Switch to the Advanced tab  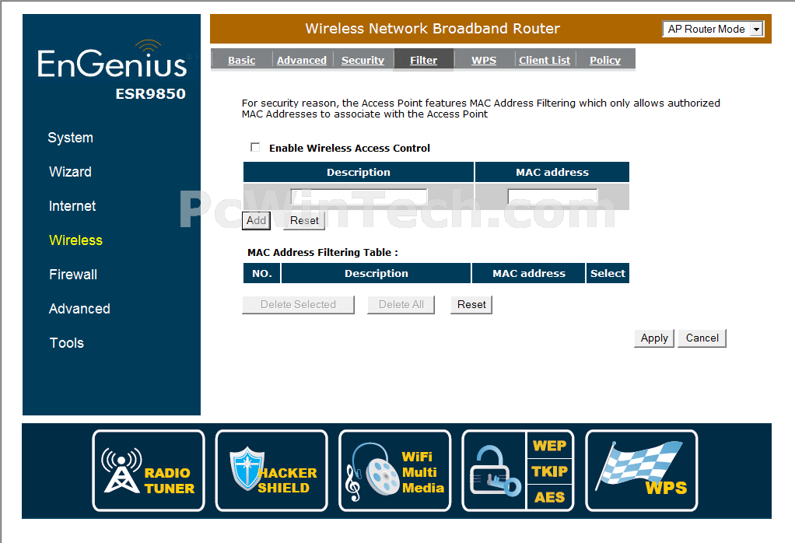pos(301,60)
